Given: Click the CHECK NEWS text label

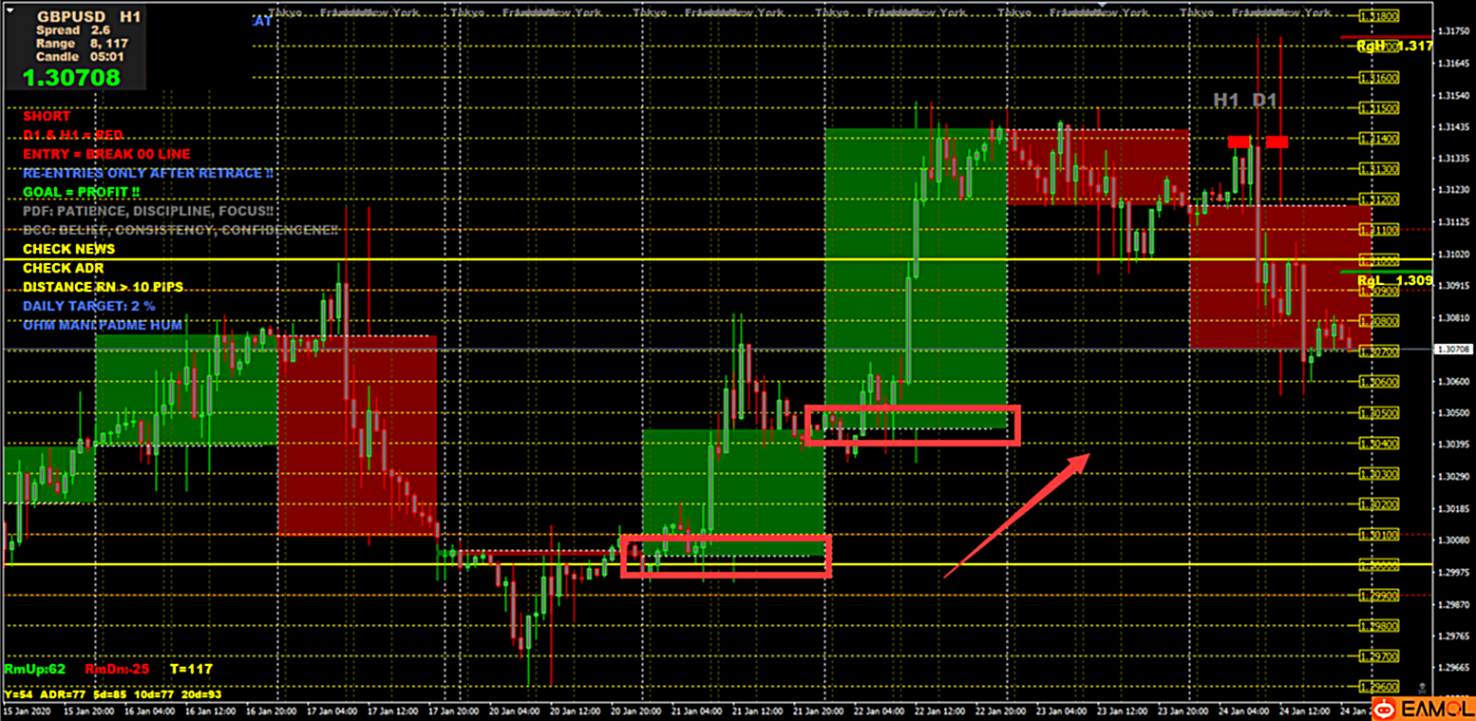Looking at the screenshot, I should (x=68, y=249).
